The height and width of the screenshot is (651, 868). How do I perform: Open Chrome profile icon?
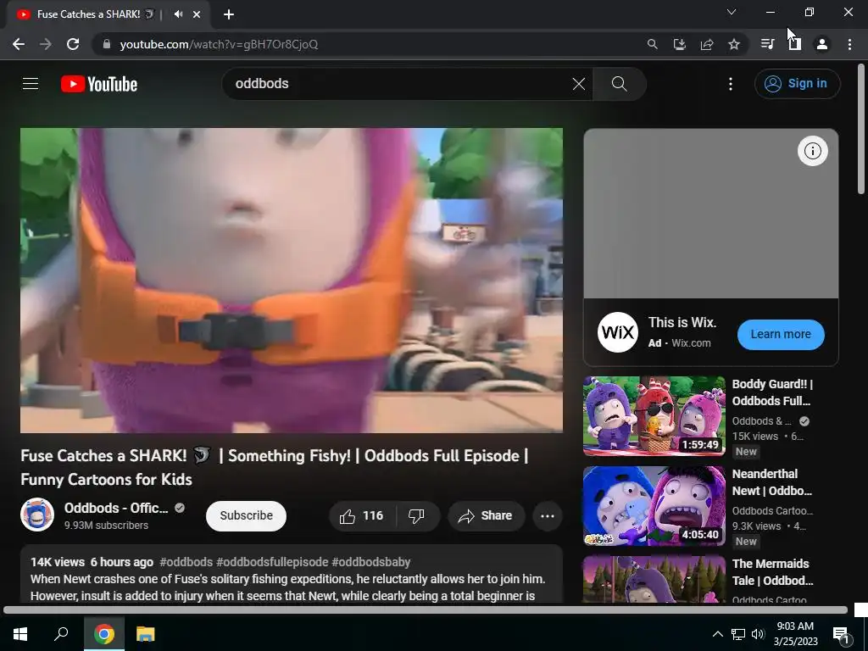(822, 44)
